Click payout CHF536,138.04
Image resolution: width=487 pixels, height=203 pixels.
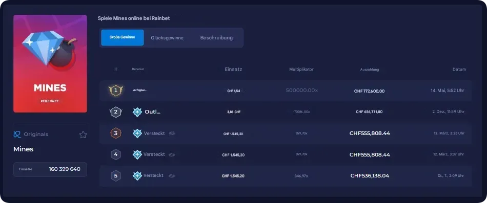click(x=370, y=176)
